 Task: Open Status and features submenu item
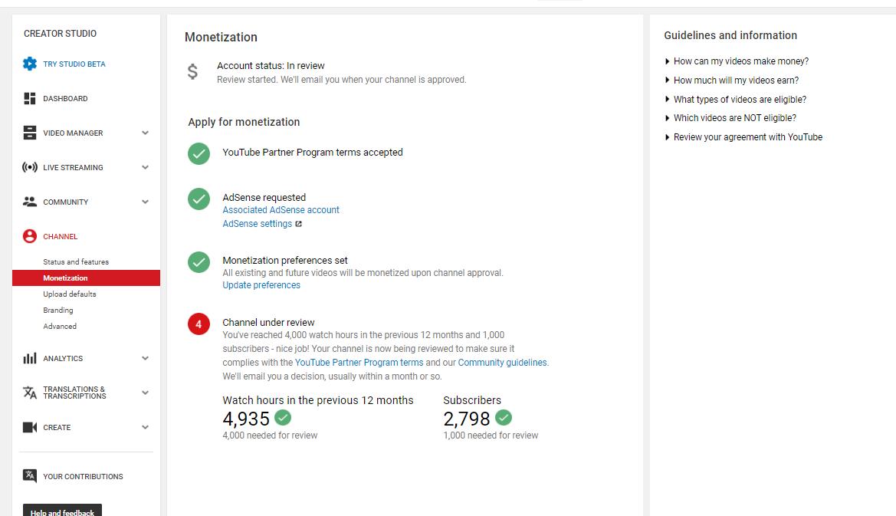click(x=76, y=261)
